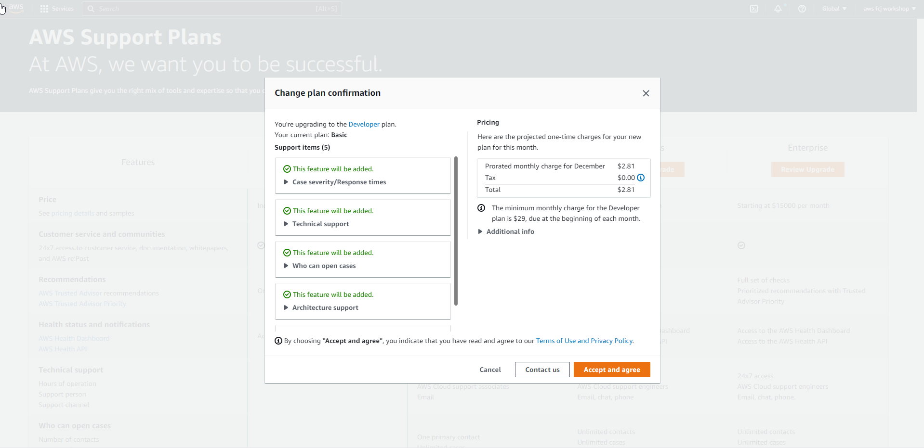This screenshot has width=924, height=448.
Task: Open the help question mark icon
Action: tap(802, 9)
